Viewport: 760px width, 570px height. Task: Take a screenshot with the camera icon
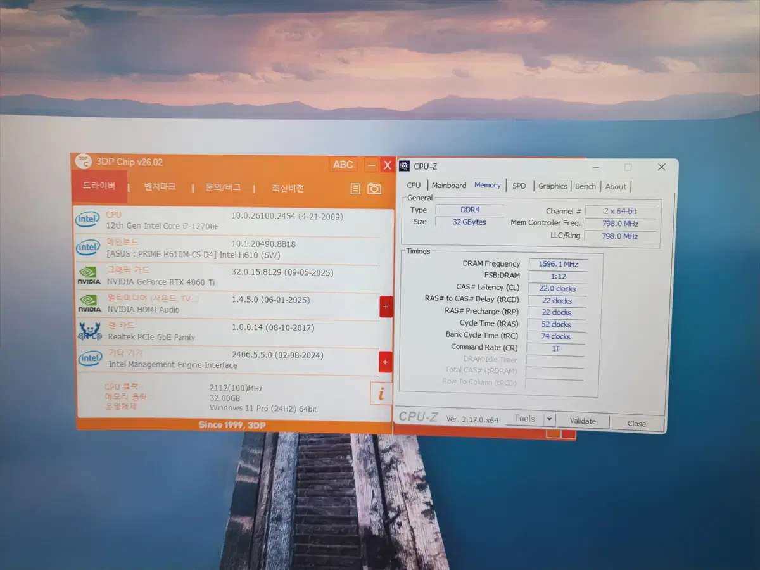374,189
